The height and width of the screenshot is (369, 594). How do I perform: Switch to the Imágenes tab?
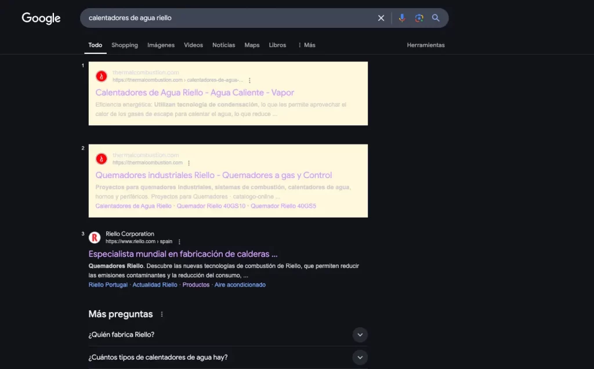[161, 45]
